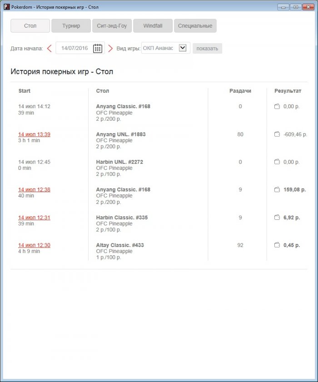Click the 159,08 р. result value
The height and width of the screenshot is (382, 318).
pyautogui.click(x=295, y=189)
